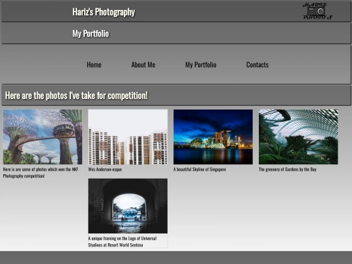Click the Hariz's Photography site title
Screen dimensions: 352x264
(x=104, y=12)
